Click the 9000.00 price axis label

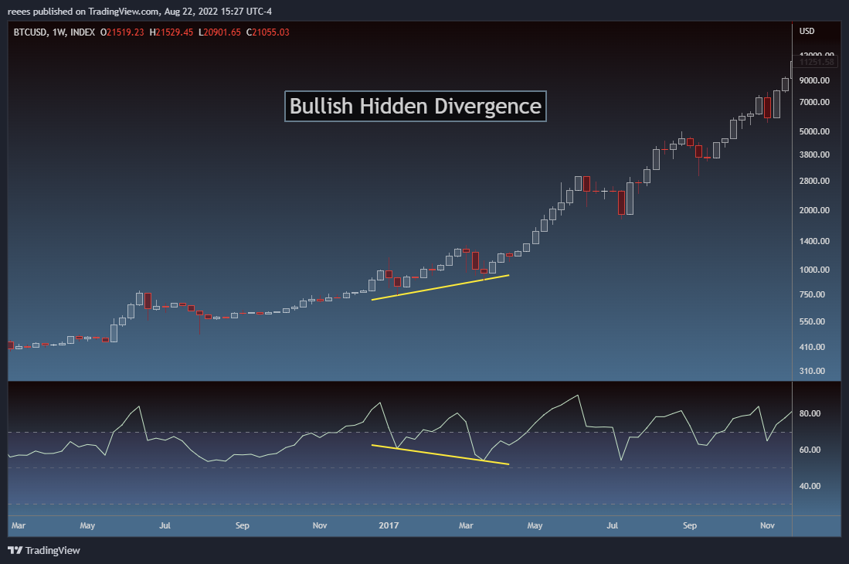point(814,80)
